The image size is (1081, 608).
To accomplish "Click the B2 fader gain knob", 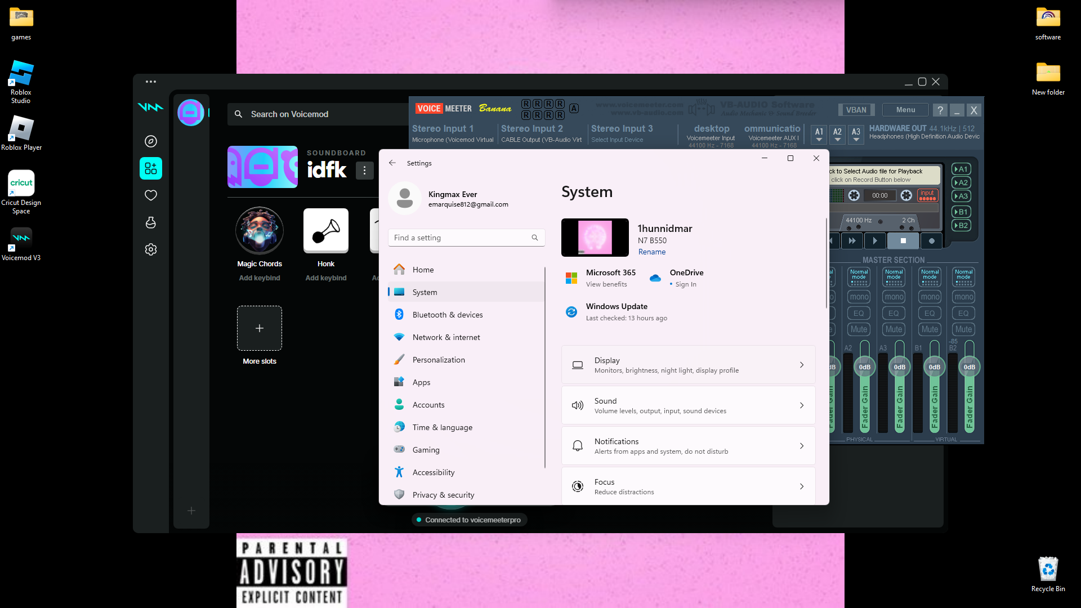I will tap(969, 367).
